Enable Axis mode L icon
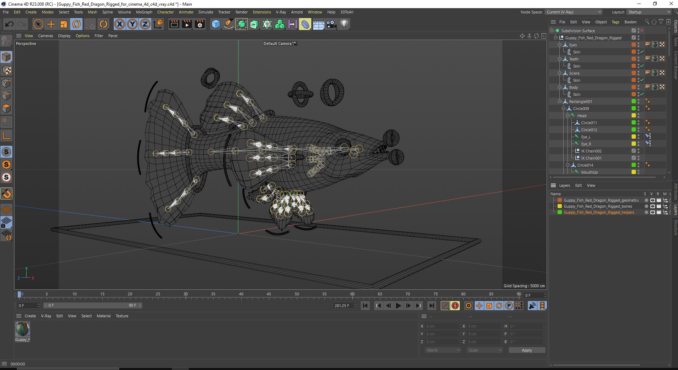This screenshot has width=678, height=370. (6, 135)
